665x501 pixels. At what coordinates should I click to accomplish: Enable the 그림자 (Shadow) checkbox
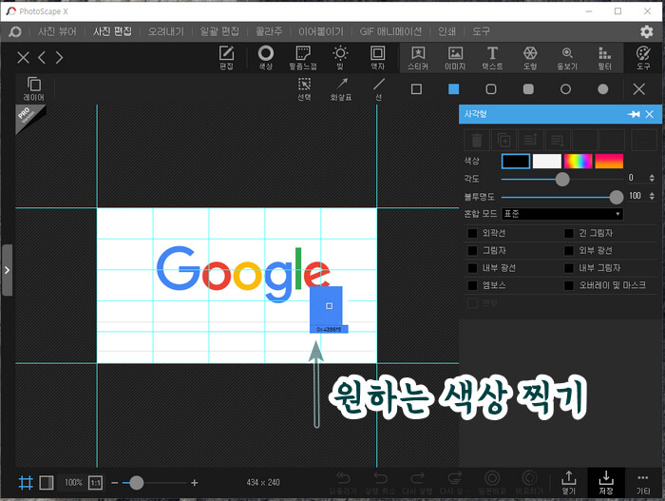(x=472, y=251)
